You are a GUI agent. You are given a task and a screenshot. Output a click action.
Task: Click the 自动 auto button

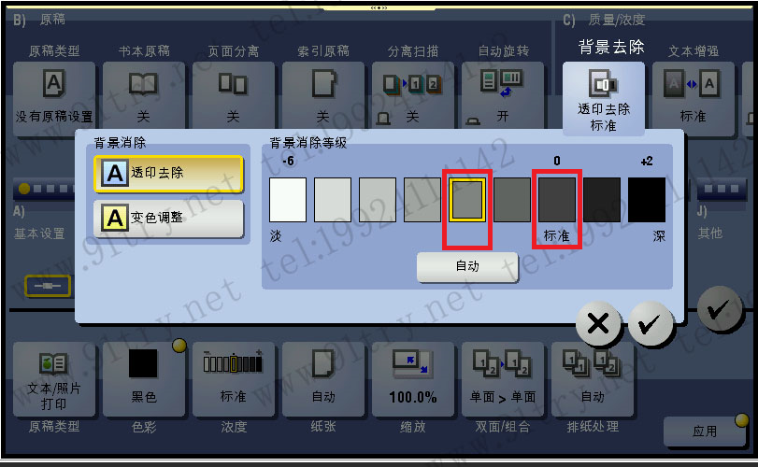[467, 266]
